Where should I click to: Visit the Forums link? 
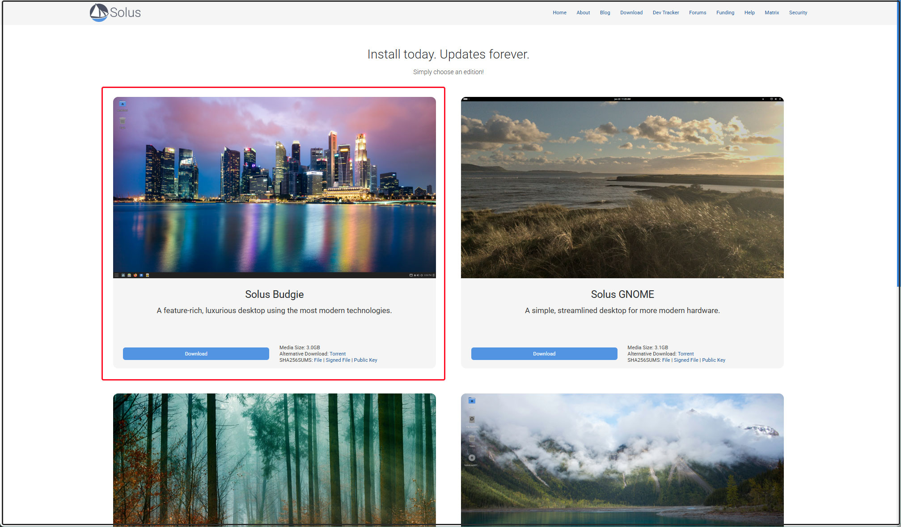point(697,13)
